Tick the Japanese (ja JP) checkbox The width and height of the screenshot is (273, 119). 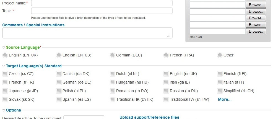coord(5,91)
